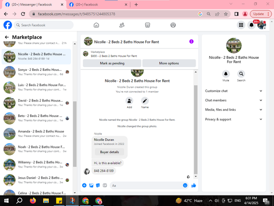Go back using Marketplace back arrow
Screen dimensions: 274x206
(7, 37)
